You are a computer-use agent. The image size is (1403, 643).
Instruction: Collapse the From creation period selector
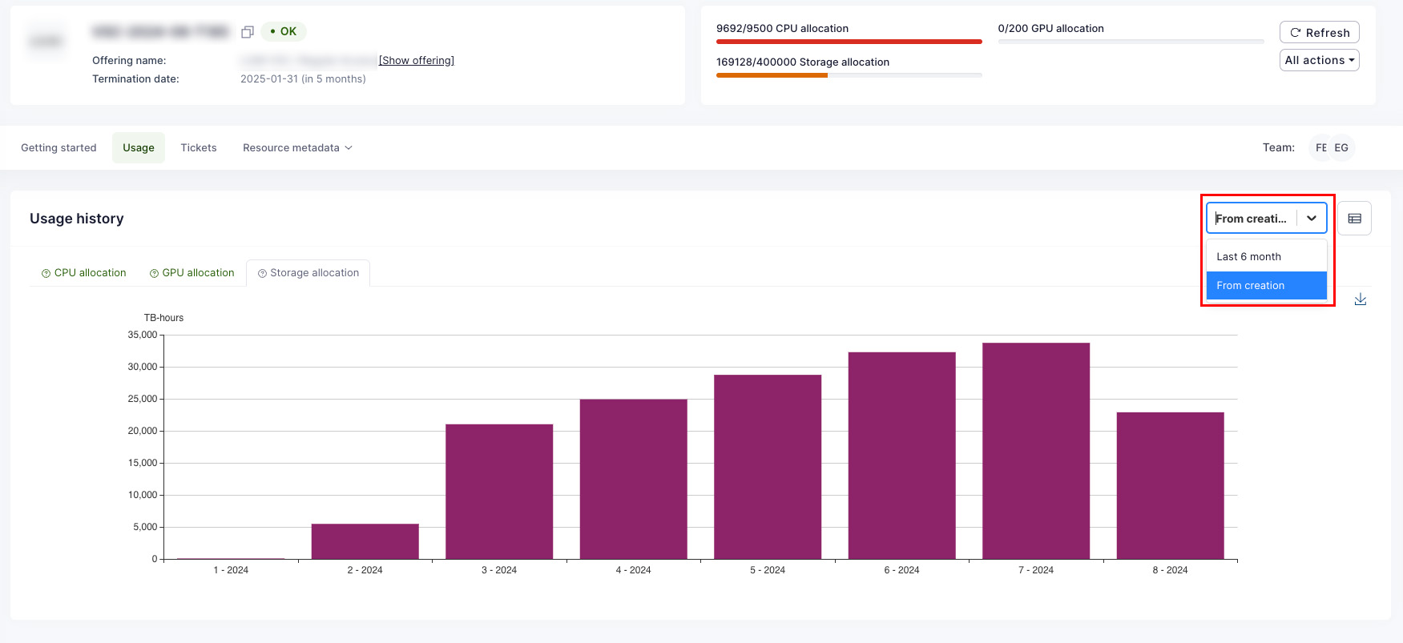[x=1311, y=219]
